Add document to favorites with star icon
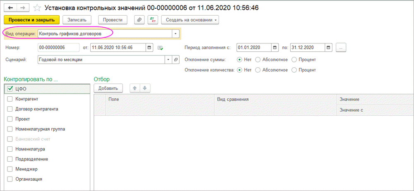This screenshot has height=191, width=414. pos(37,7)
